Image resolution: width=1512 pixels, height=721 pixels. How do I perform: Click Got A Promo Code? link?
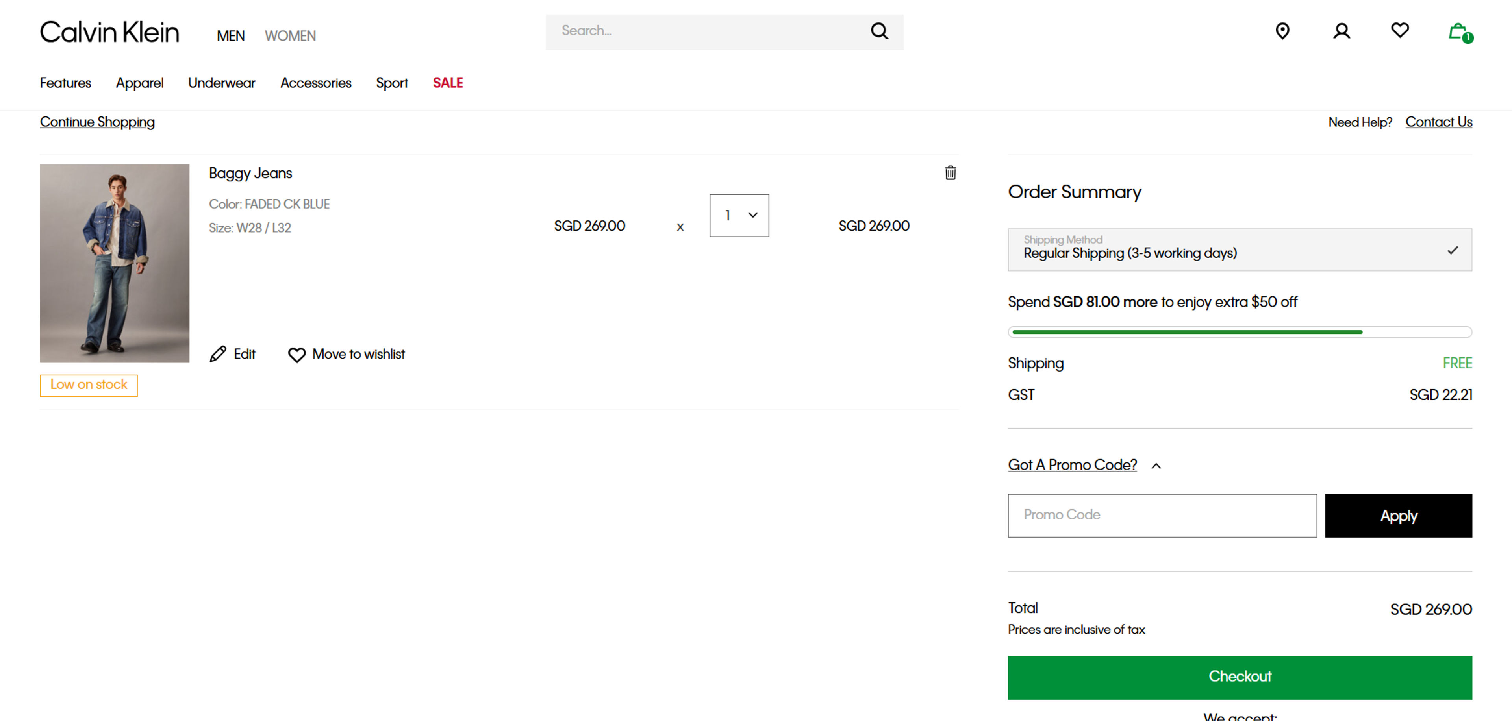point(1072,465)
